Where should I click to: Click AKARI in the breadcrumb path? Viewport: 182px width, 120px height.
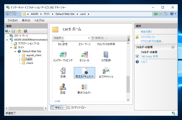[34, 14]
